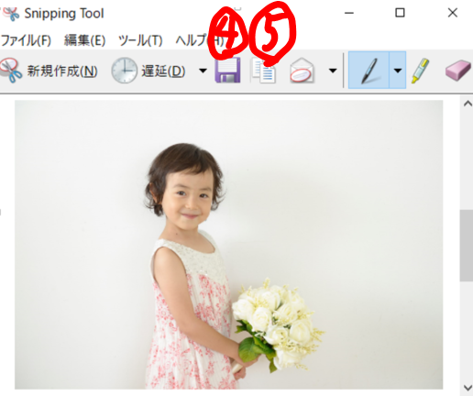The image size is (473, 396).
Task: Click the captured photo of the girl
Action: (x=228, y=245)
